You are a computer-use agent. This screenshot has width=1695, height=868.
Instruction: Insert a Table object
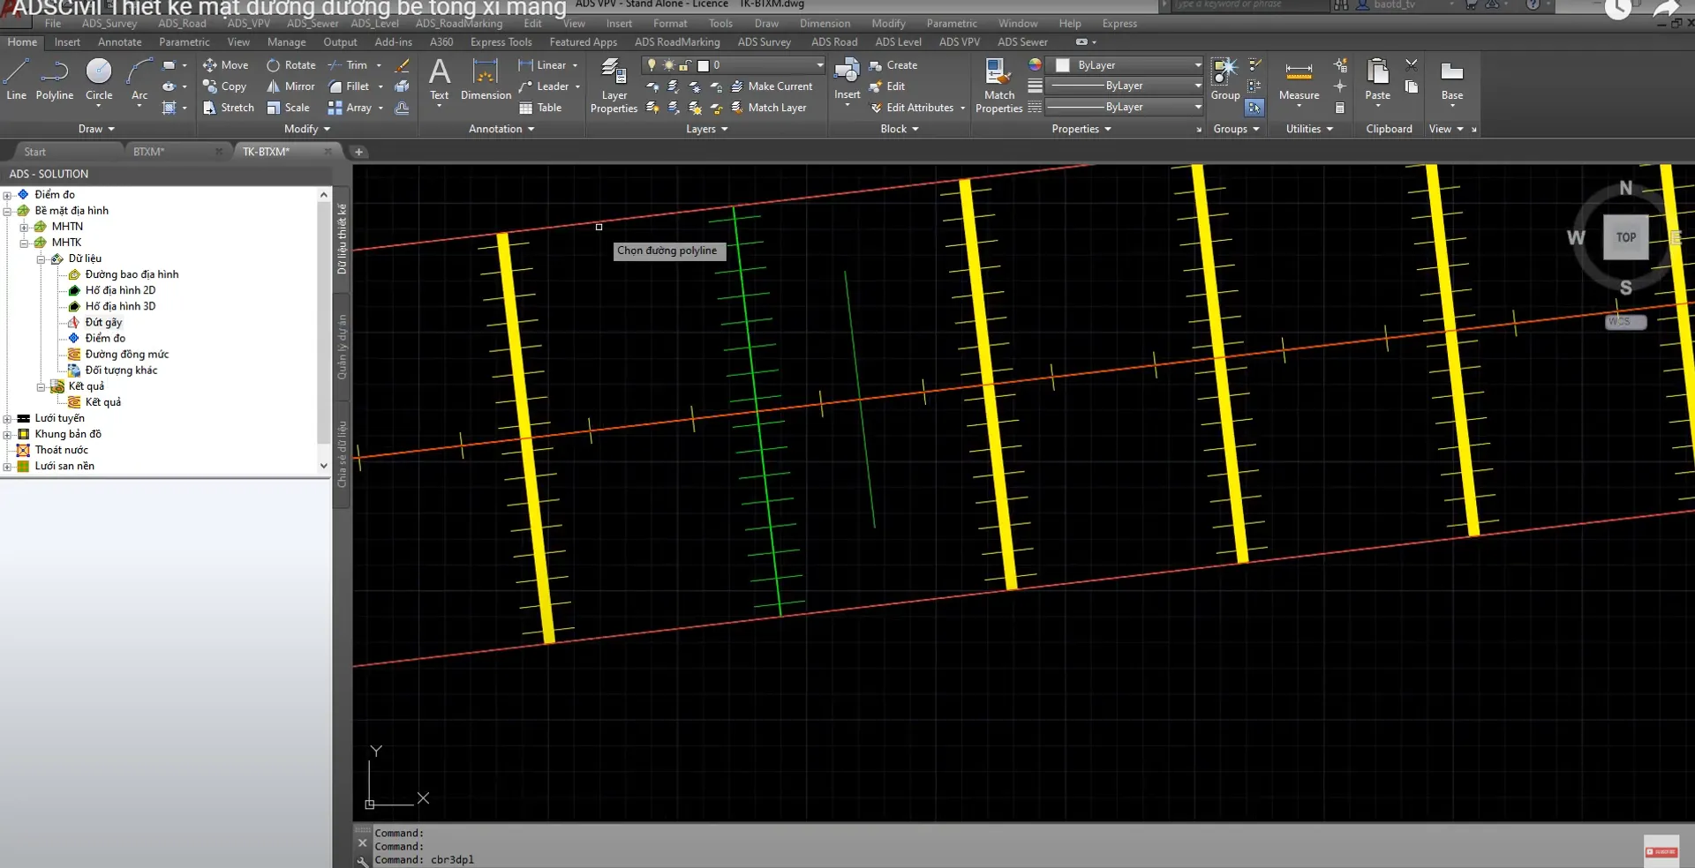click(540, 108)
